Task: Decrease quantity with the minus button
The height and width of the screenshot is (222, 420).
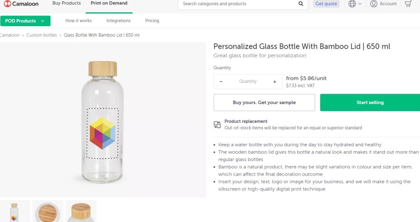Action: (x=221, y=82)
